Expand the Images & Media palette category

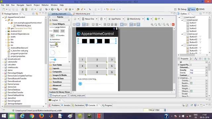coord(60,75)
